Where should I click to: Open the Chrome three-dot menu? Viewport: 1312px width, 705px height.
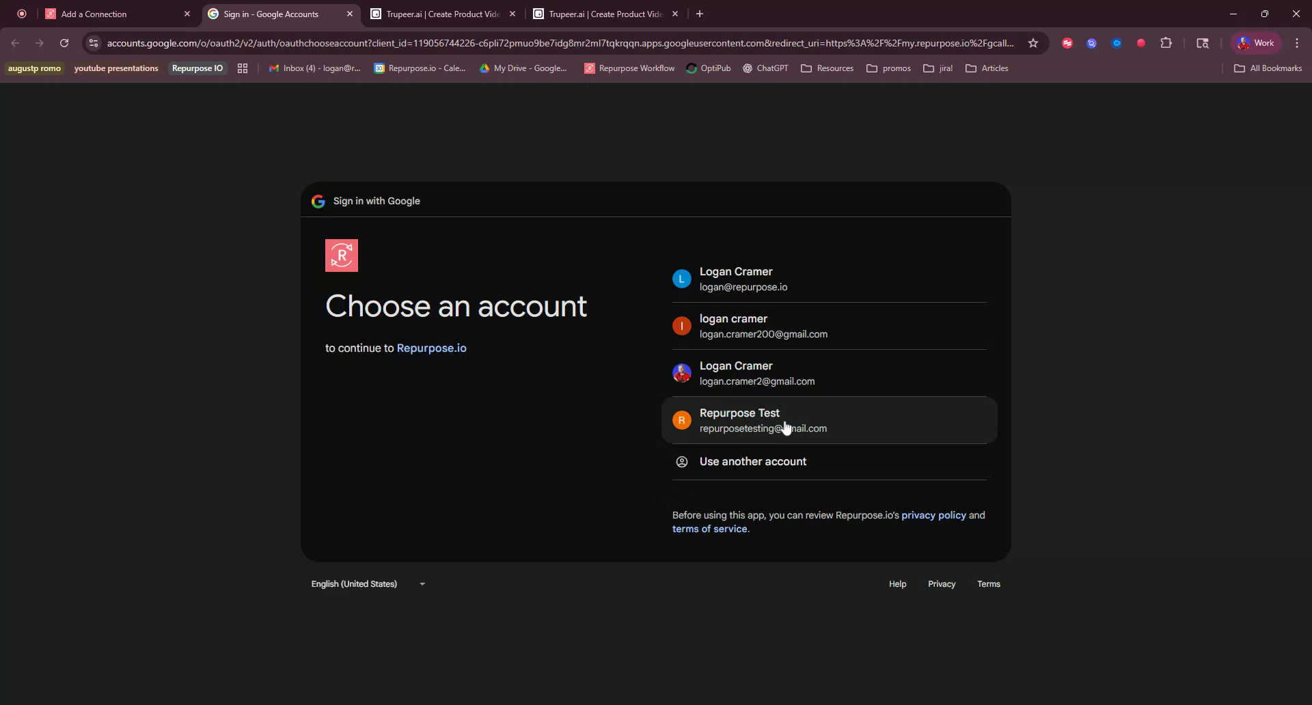coord(1296,42)
